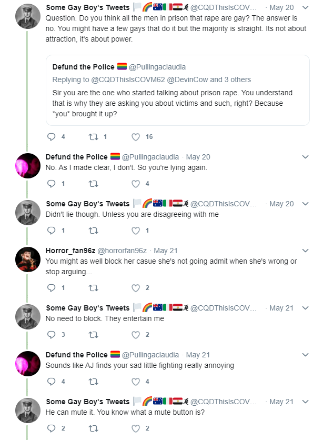Reply to 'Sounds like AJ finds' tweet
Image resolution: width=324 pixels, height=440 pixels.
[x=52, y=382]
